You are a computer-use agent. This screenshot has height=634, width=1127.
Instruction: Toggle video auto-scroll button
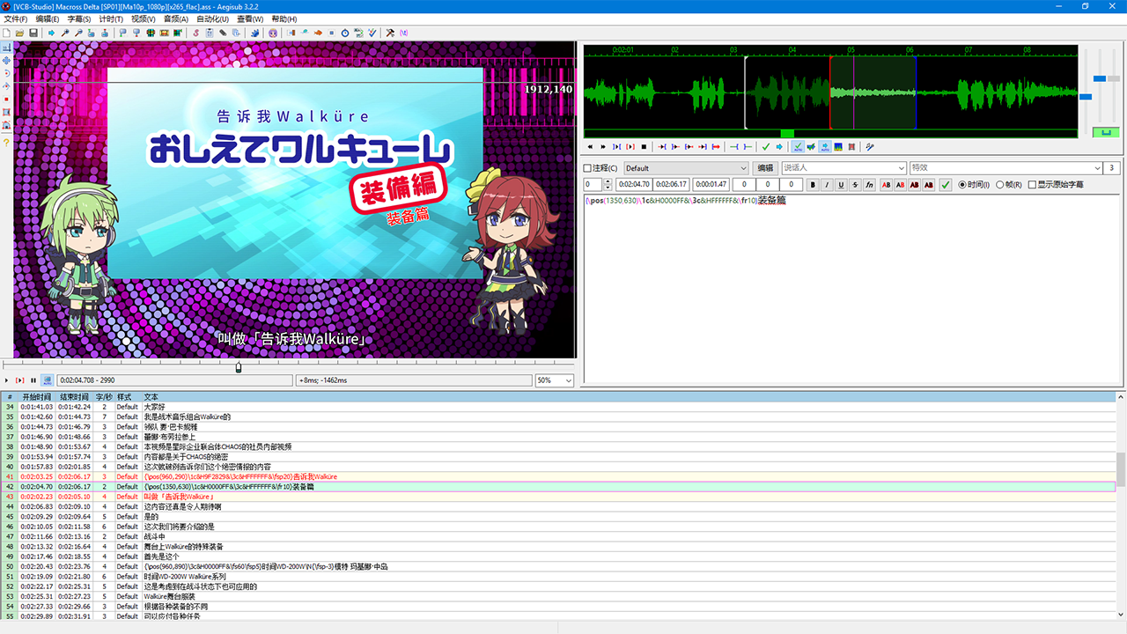coord(48,380)
